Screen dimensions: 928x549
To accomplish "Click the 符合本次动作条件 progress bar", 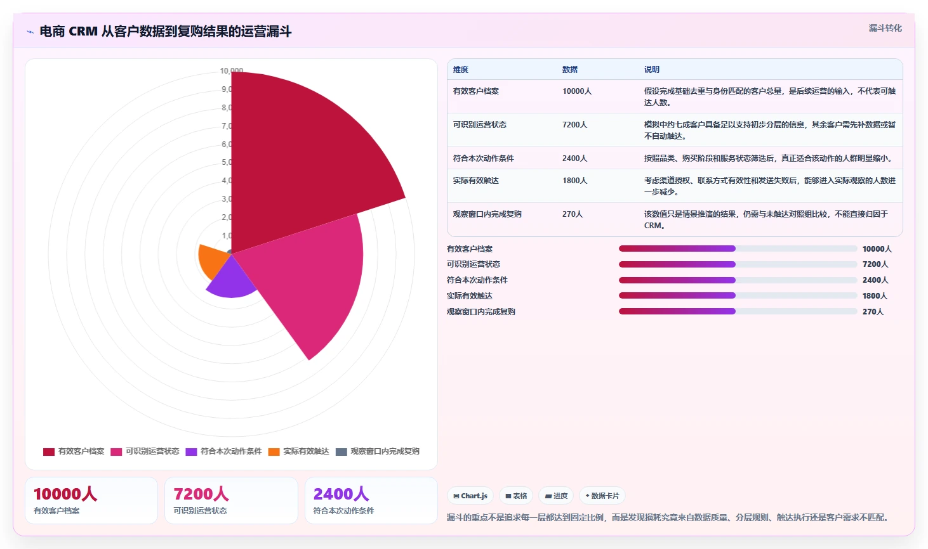I will [738, 280].
